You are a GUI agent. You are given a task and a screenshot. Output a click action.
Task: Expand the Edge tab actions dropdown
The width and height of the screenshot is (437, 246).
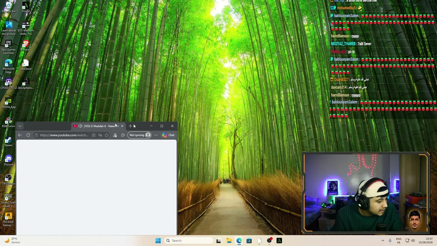[x=20, y=126]
